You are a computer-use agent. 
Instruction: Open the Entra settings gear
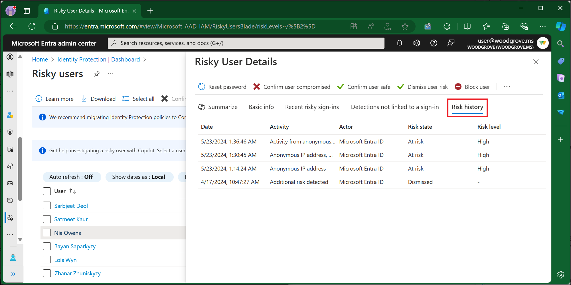click(x=417, y=43)
